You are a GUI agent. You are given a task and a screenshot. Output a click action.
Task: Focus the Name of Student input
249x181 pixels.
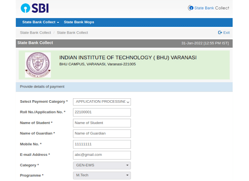(102, 123)
